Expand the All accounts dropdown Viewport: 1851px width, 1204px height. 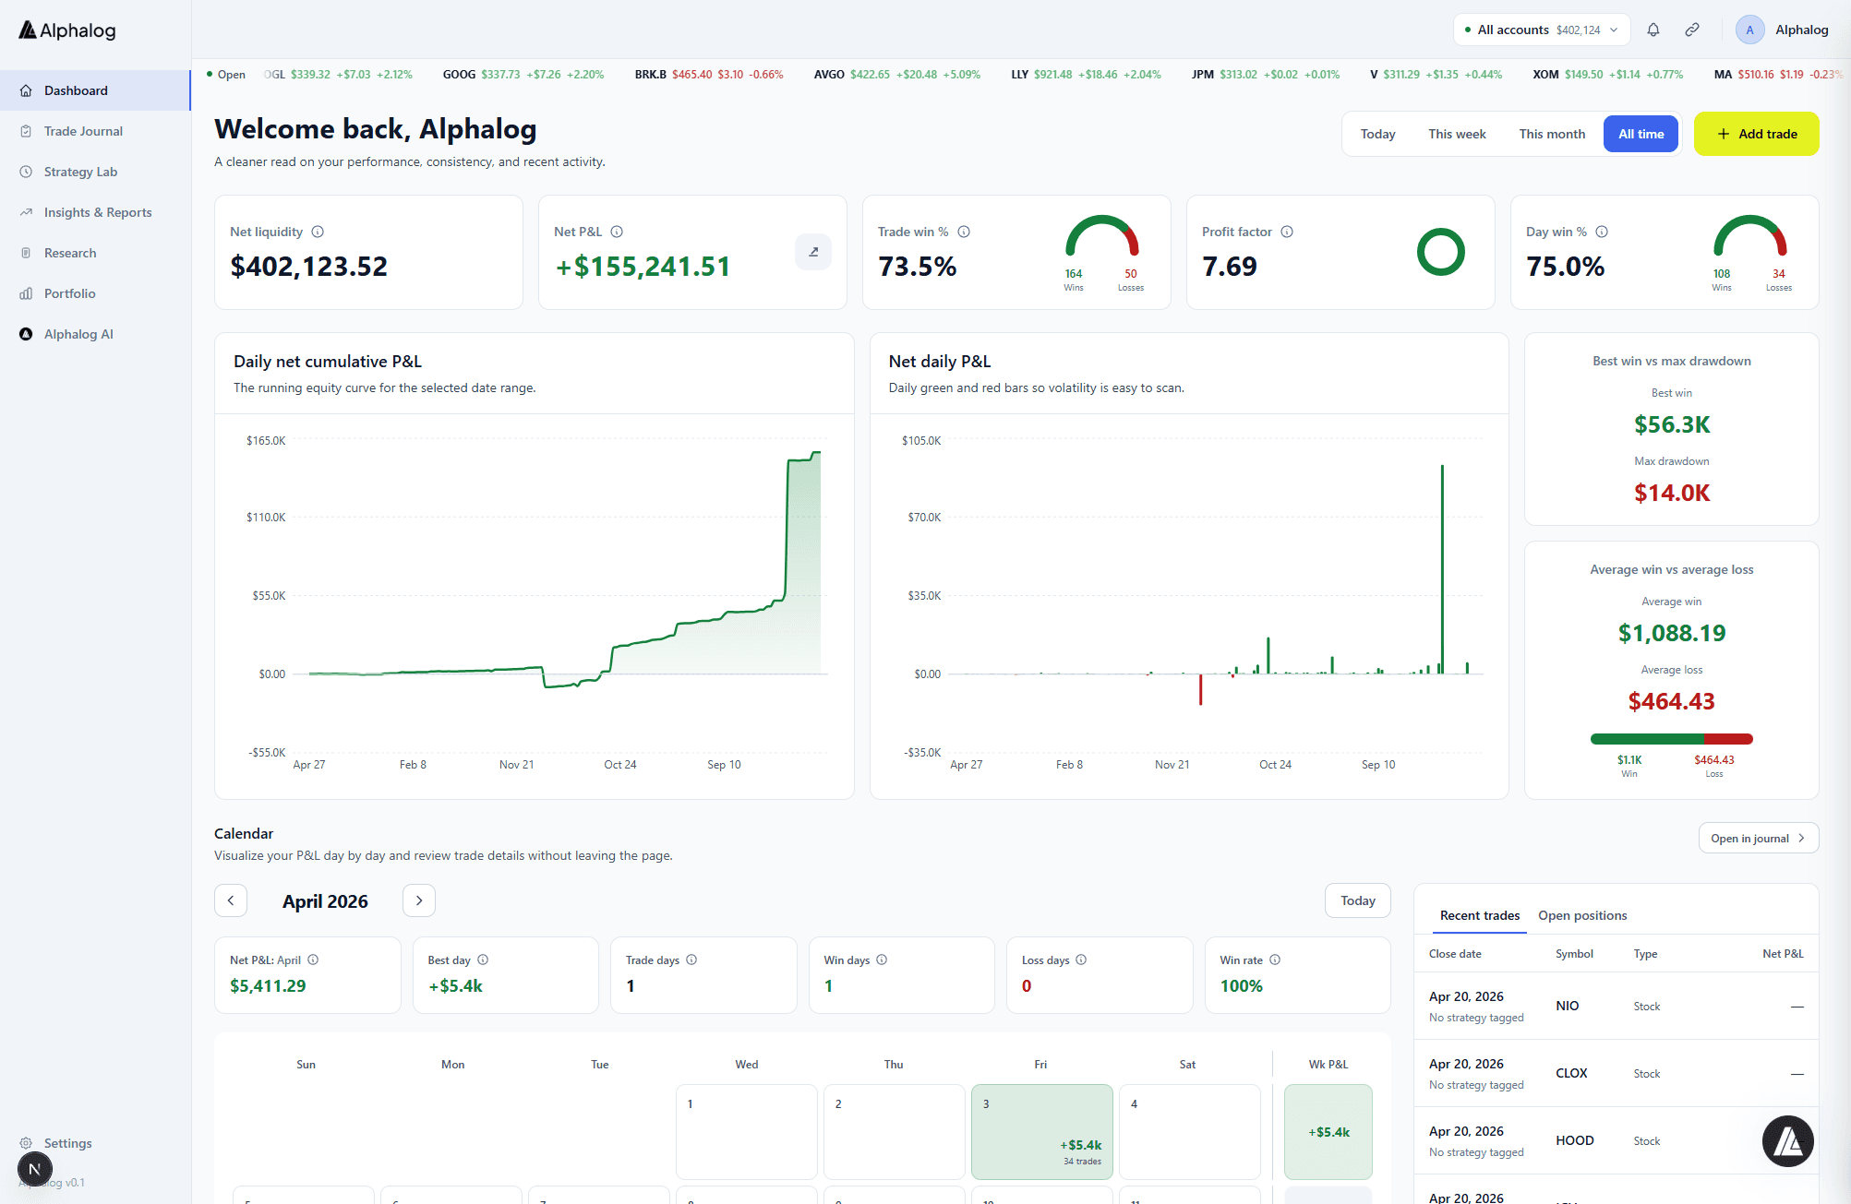(1542, 30)
